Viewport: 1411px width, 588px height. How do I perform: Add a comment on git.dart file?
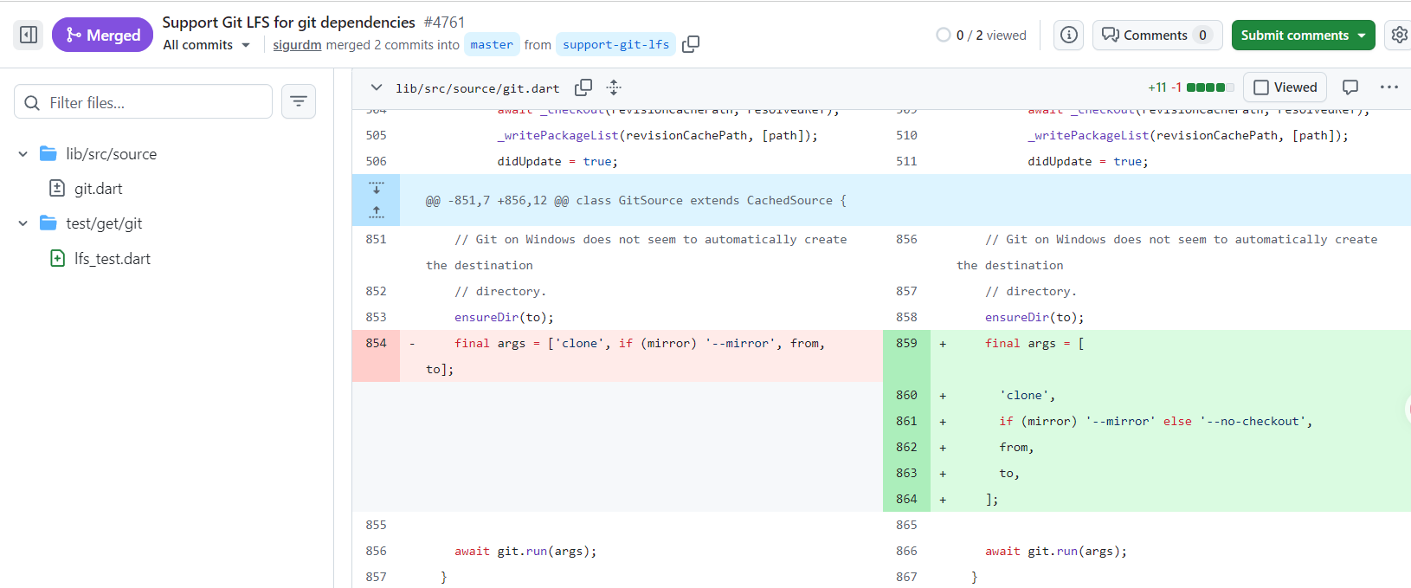(x=1350, y=87)
